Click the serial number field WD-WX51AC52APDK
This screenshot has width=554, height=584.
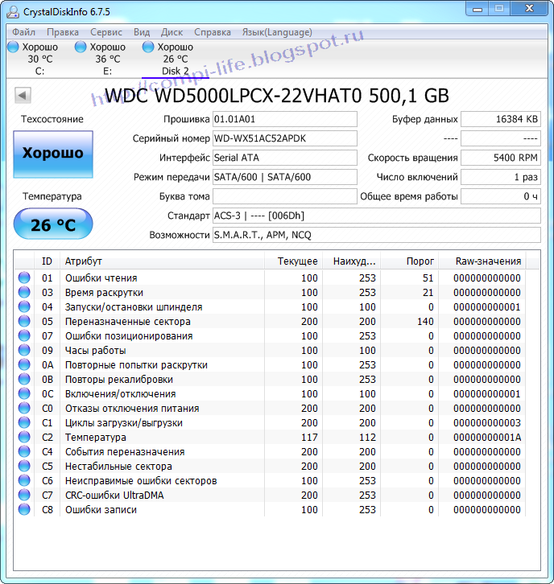click(x=285, y=138)
